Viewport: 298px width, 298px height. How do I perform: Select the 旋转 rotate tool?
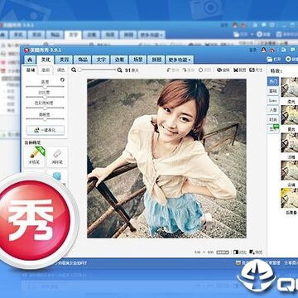(223, 70)
